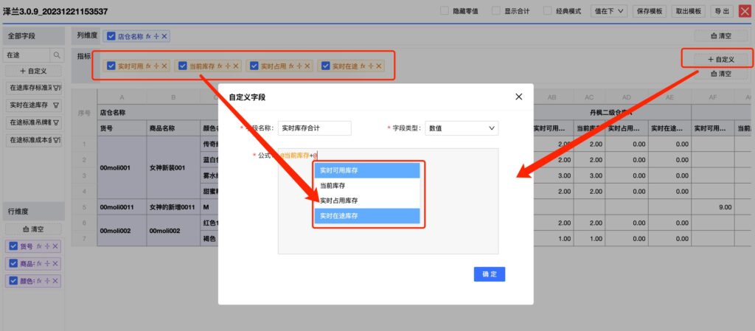
Task: Click fx icon on 实时可用 metric chip
Action: pyautogui.click(x=149, y=66)
